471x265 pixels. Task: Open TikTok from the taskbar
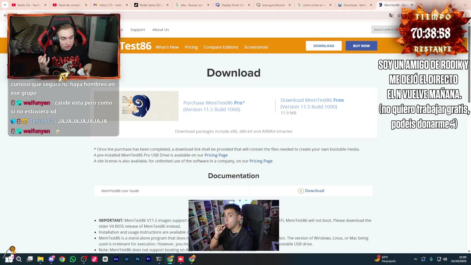[94, 259]
